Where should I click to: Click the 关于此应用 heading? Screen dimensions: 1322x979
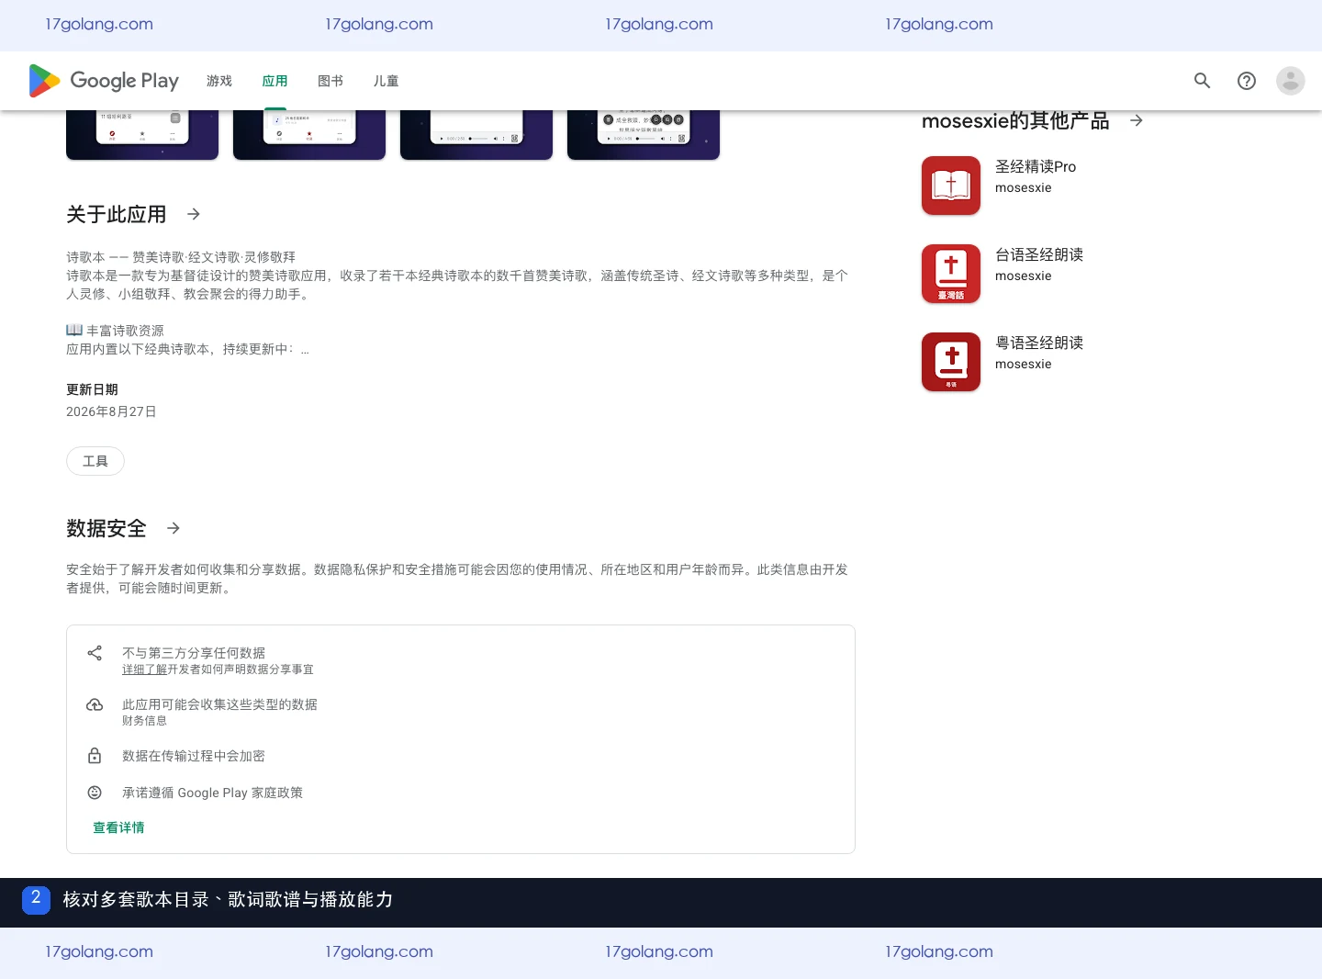point(117,214)
